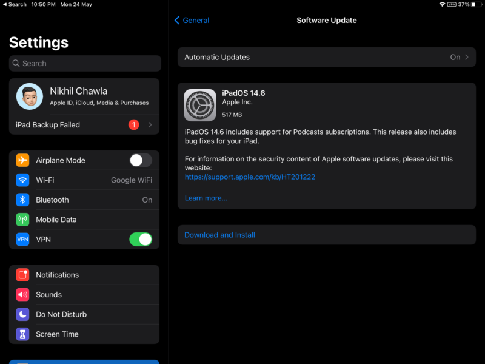Image resolution: width=485 pixels, height=364 pixels.
Task: Tap the Google WiFi network value
Action: (132, 180)
